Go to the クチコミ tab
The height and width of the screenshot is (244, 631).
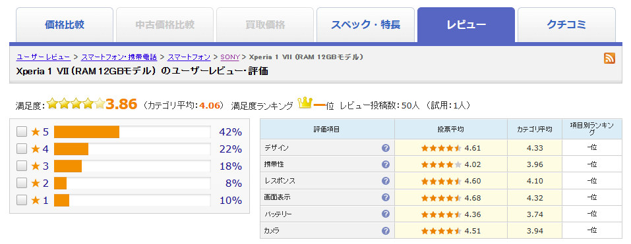tap(566, 25)
